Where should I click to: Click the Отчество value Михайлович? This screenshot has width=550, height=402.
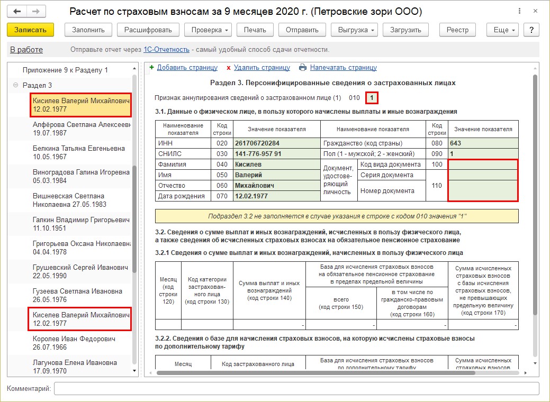pos(276,186)
